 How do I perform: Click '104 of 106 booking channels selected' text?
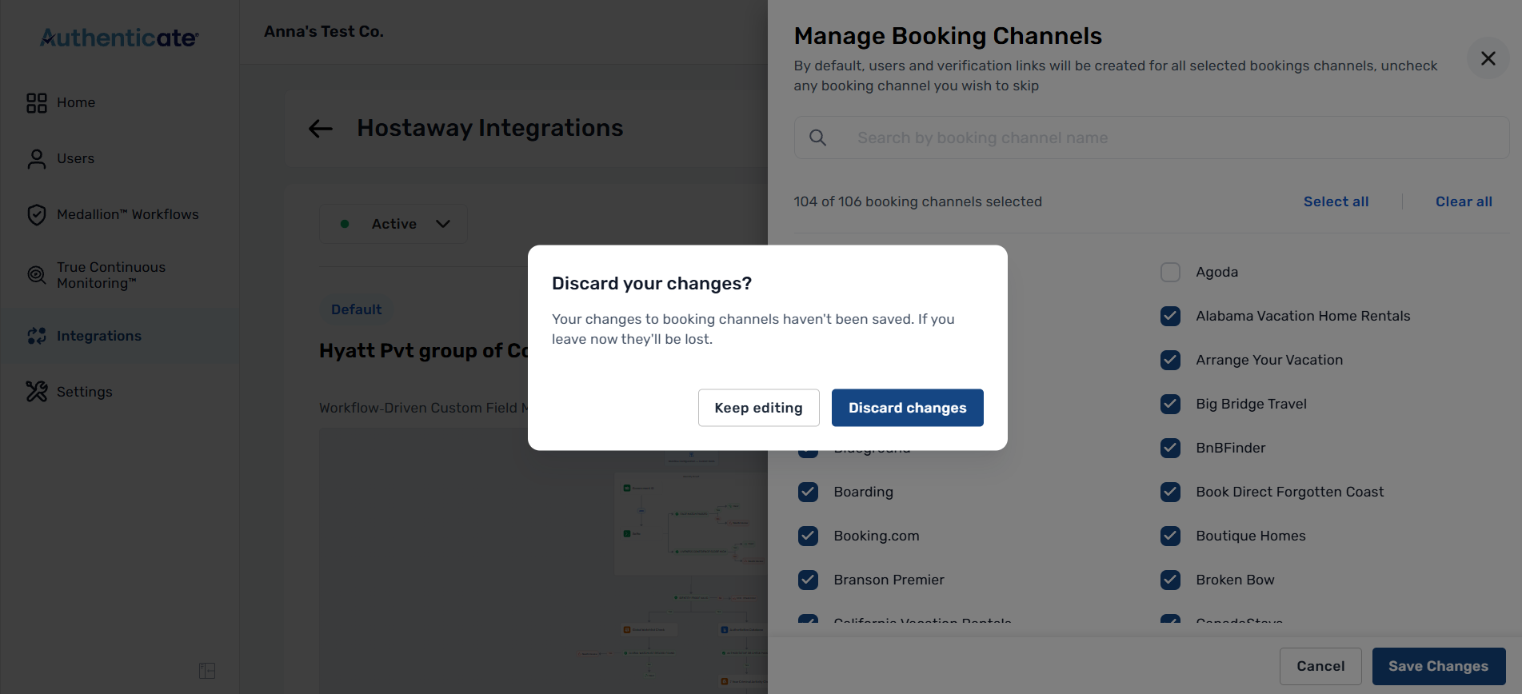pyautogui.click(x=917, y=202)
